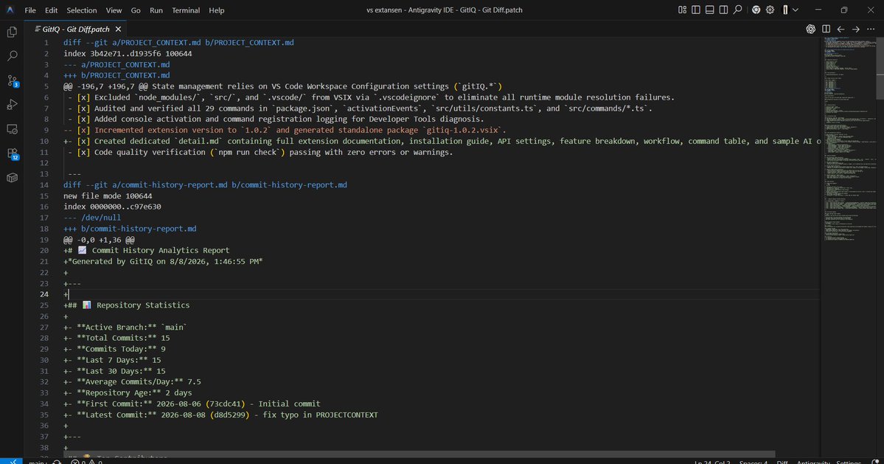This screenshot has width=884, height=464.
Task: Open the Help menu
Action: pos(217,10)
